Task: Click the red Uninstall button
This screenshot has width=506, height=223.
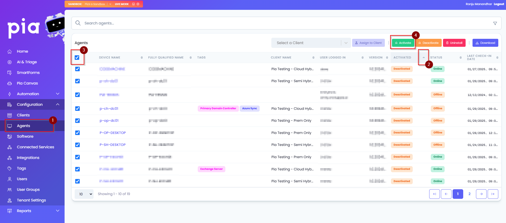Action: 454,43
